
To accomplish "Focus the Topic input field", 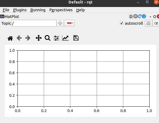I will tap(34, 23).
